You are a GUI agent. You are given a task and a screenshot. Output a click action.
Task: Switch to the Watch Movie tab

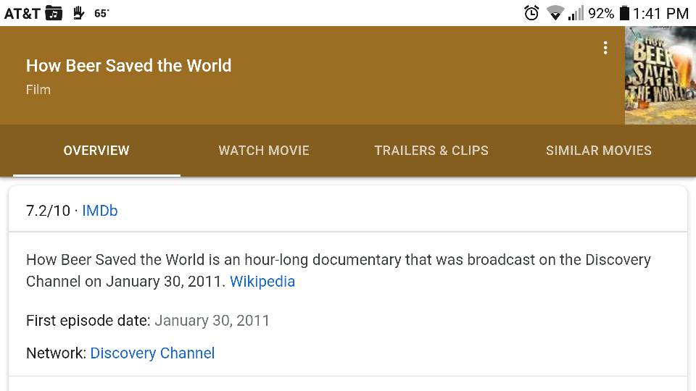click(264, 151)
